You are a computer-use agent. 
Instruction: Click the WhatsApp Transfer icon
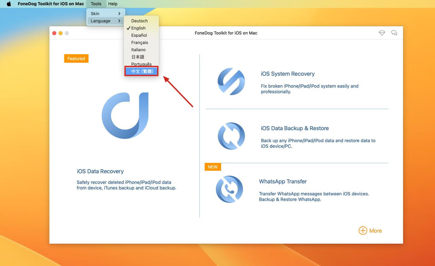click(230, 189)
